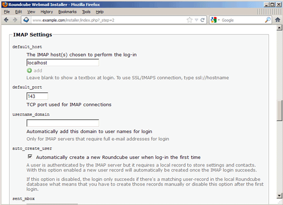Viewport: 283px width, 205px height.
Task: Click the default_host localhost field
Action: pos(63,63)
